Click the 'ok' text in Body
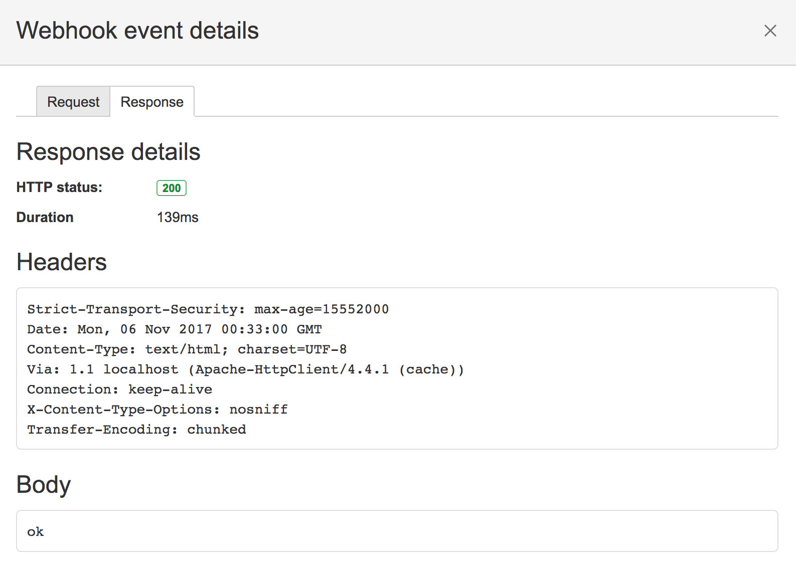This screenshot has height=569, width=796. (x=36, y=532)
